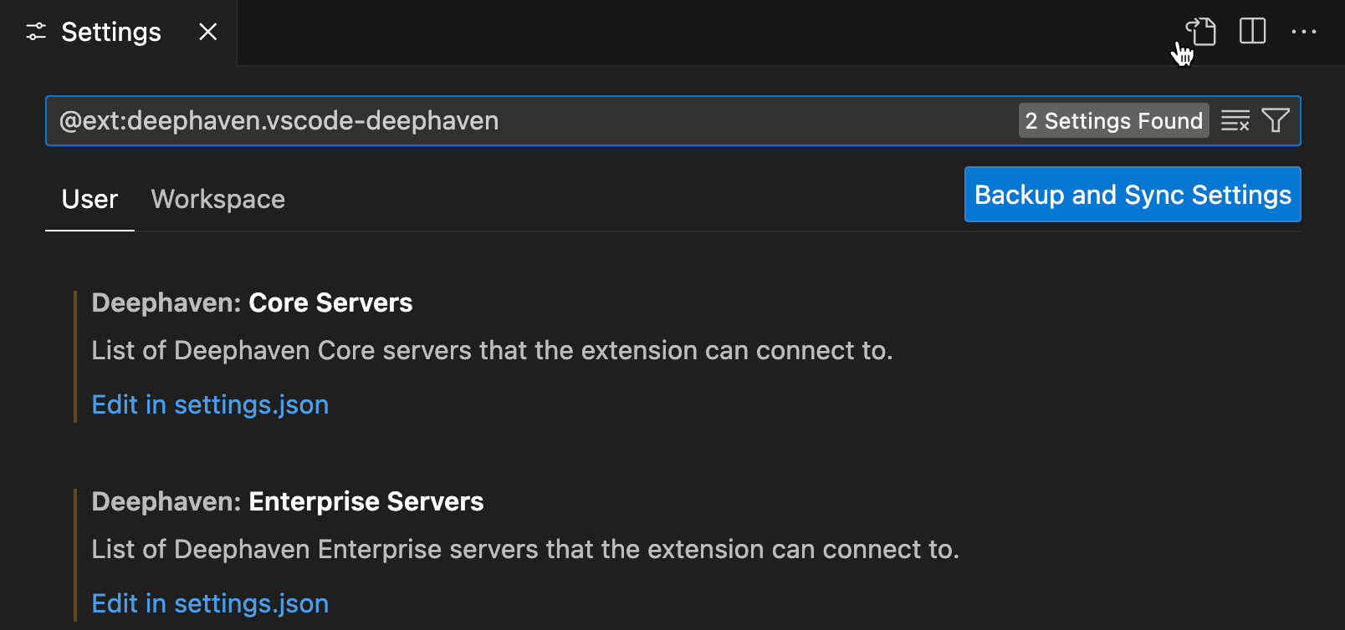This screenshot has width=1345, height=630.
Task: Click the Core Servers modified indicator bar
Action: click(x=75, y=357)
